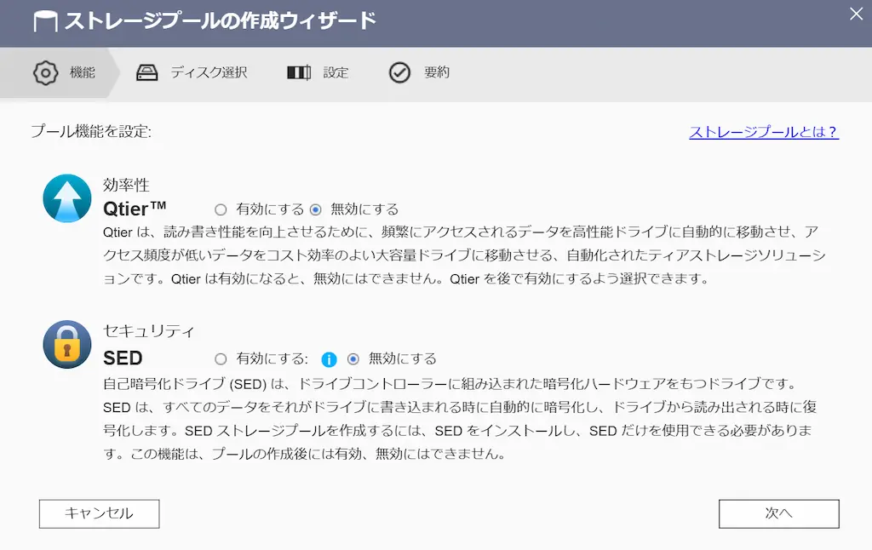Open the ストレージプールとは？ help link
This screenshot has width=872, height=550.
click(764, 132)
